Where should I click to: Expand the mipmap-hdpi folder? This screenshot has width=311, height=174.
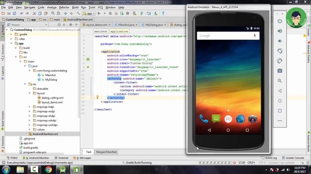coord(30,107)
